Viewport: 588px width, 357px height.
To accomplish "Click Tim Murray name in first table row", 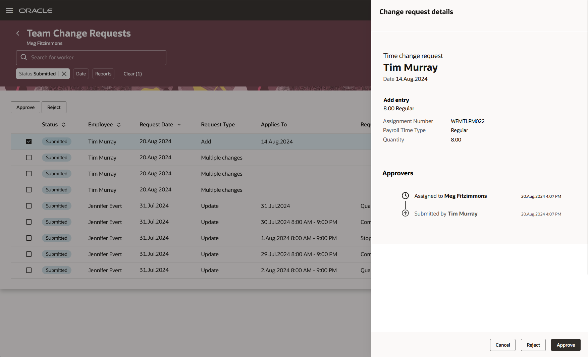I will click(102, 141).
